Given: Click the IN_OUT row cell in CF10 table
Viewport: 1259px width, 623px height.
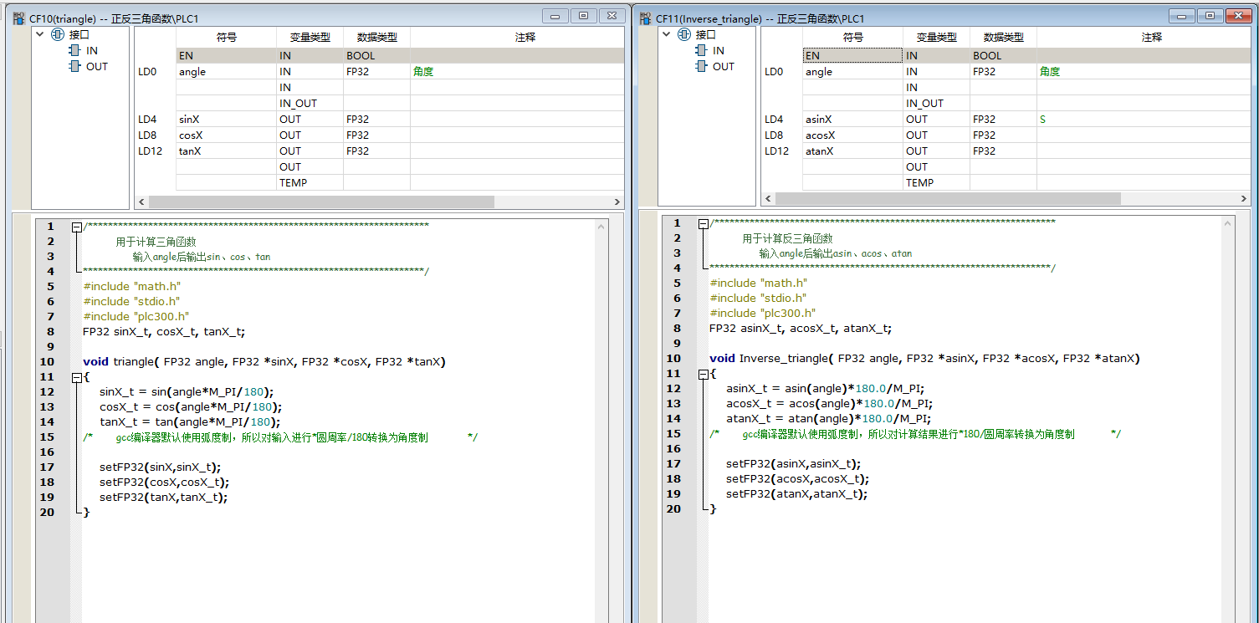Looking at the screenshot, I should click(x=310, y=104).
